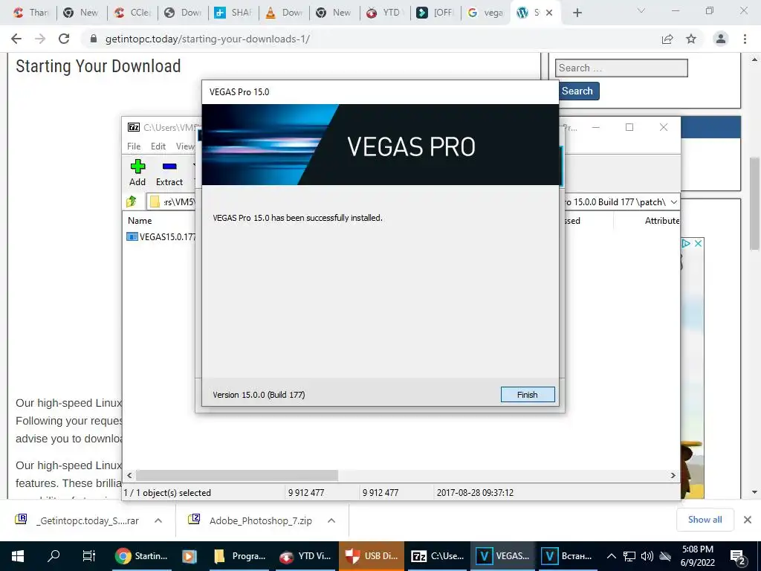Switch to the CCleaner tab
Screen dimensions: 761x571
pyautogui.click(x=132, y=13)
